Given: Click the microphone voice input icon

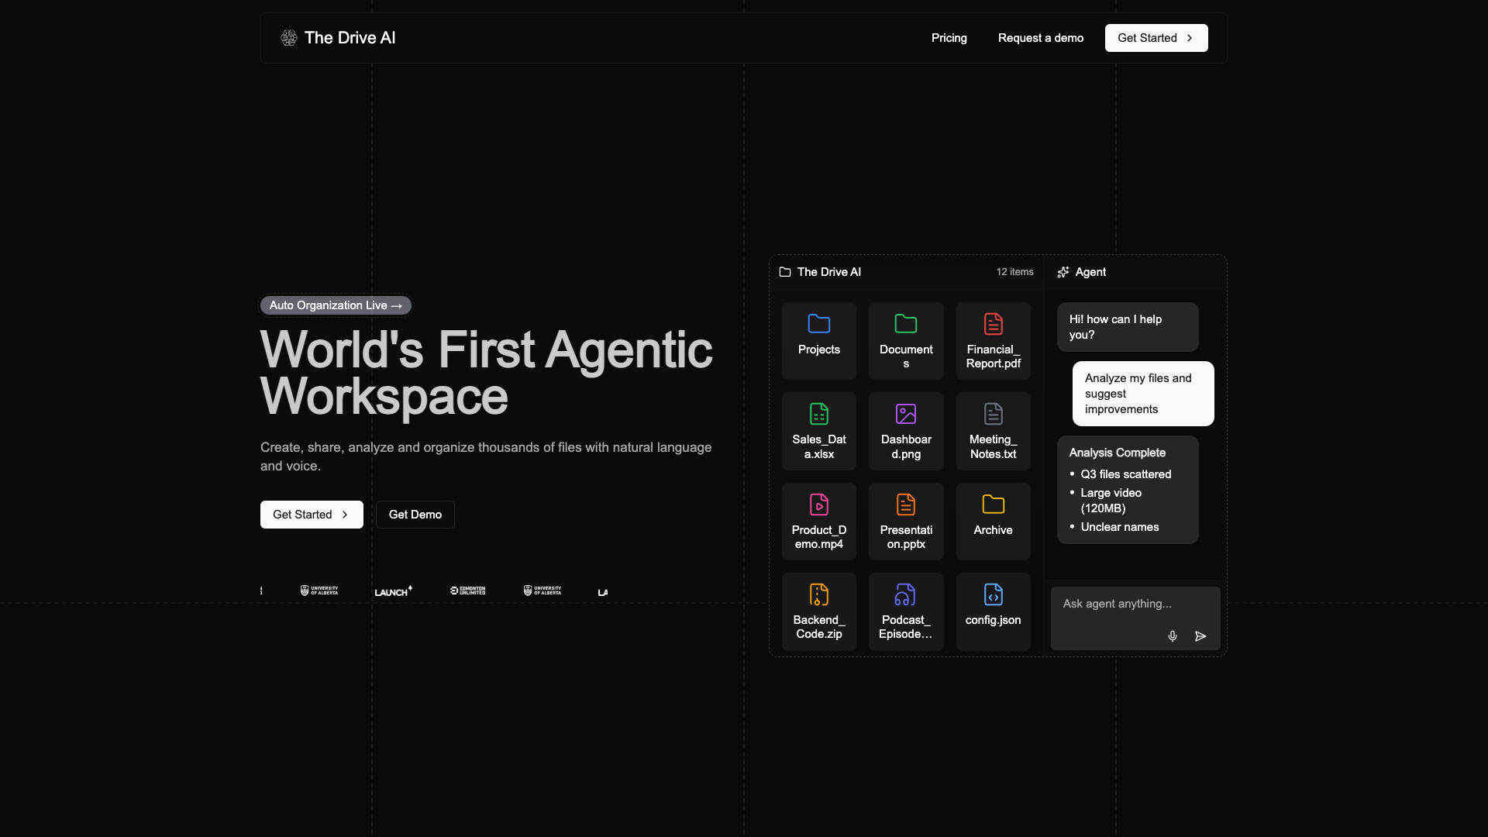Looking at the screenshot, I should [x=1173, y=636].
